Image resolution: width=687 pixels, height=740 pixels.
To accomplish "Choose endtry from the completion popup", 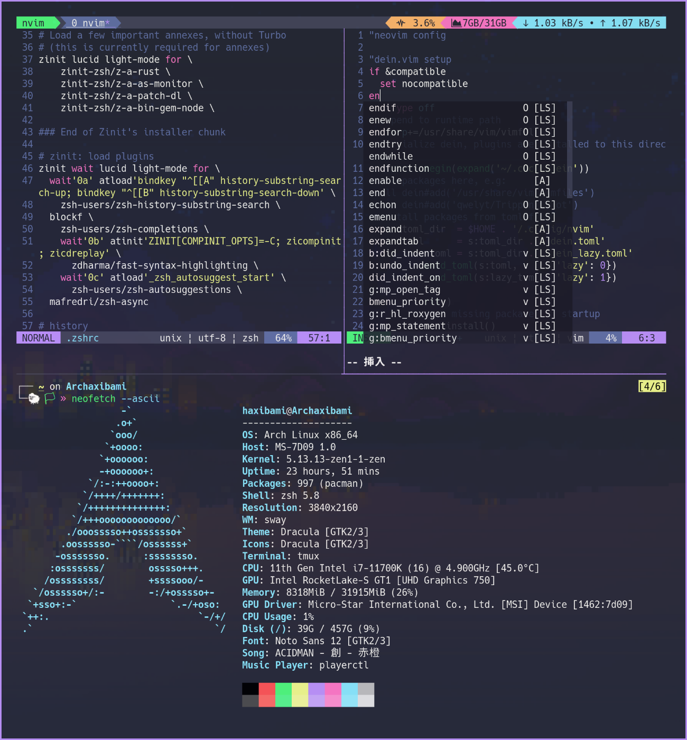I will tap(465, 144).
